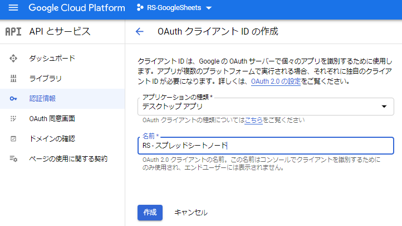Screen dimensions: 402x226
Task: Click the library icon in the sidebar
Action: click(x=13, y=78)
